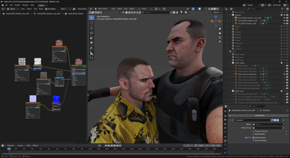Click the timeline current frame marker
This screenshot has height=158, width=290.
point(9,149)
